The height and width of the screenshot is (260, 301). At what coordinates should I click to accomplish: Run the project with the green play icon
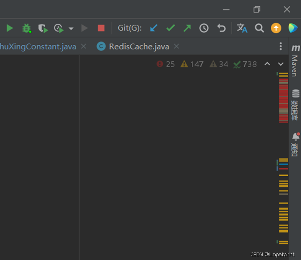point(10,28)
